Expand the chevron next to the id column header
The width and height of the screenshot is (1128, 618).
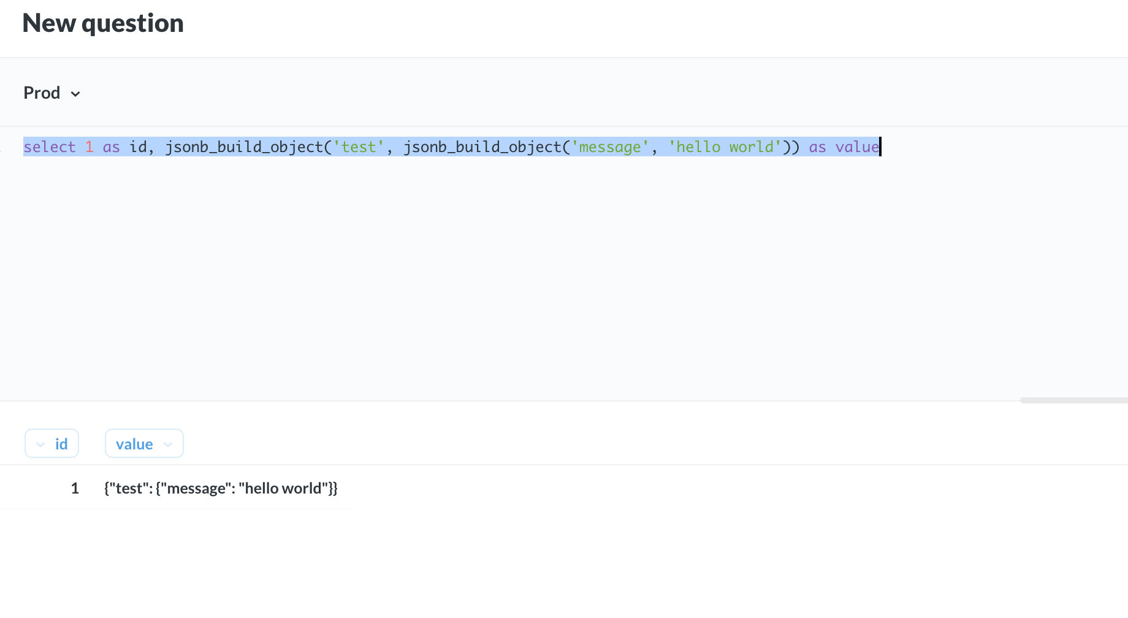[41, 443]
